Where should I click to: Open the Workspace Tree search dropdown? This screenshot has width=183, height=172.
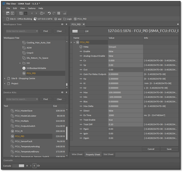[x=37, y=31]
